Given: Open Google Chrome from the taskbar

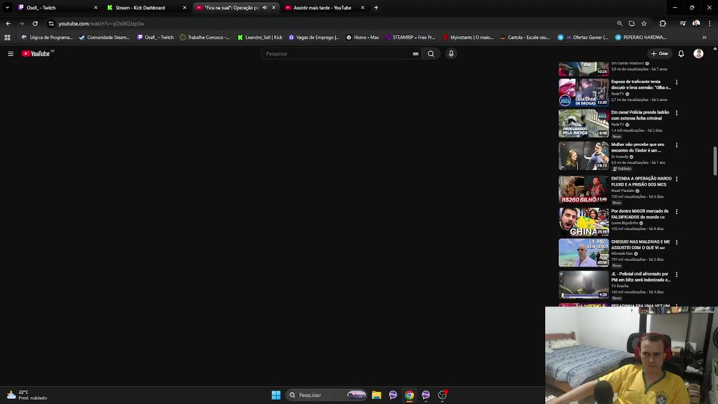Looking at the screenshot, I should 409,395.
